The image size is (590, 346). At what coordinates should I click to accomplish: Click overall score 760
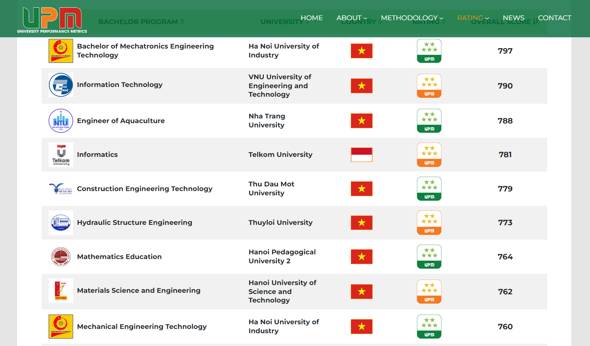(505, 327)
